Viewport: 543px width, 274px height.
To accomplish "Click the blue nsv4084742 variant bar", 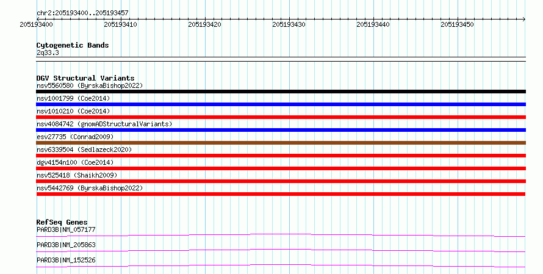I will [x=281, y=130].
